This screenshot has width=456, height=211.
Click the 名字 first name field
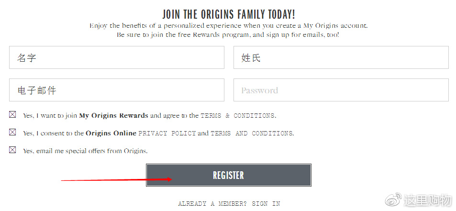(x=117, y=57)
